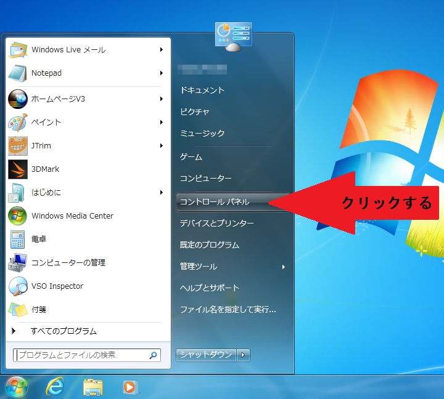
Task: Expand ホームページV3 jump list arrow
Action: pos(162,99)
